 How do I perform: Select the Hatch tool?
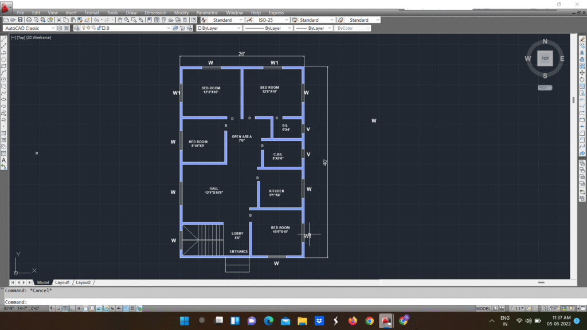(x=4, y=133)
